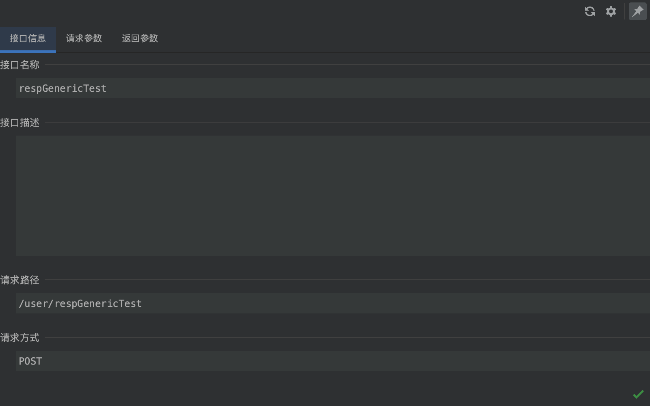Open settings via the gear icon
This screenshot has height=406, width=650.
(611, 11)
